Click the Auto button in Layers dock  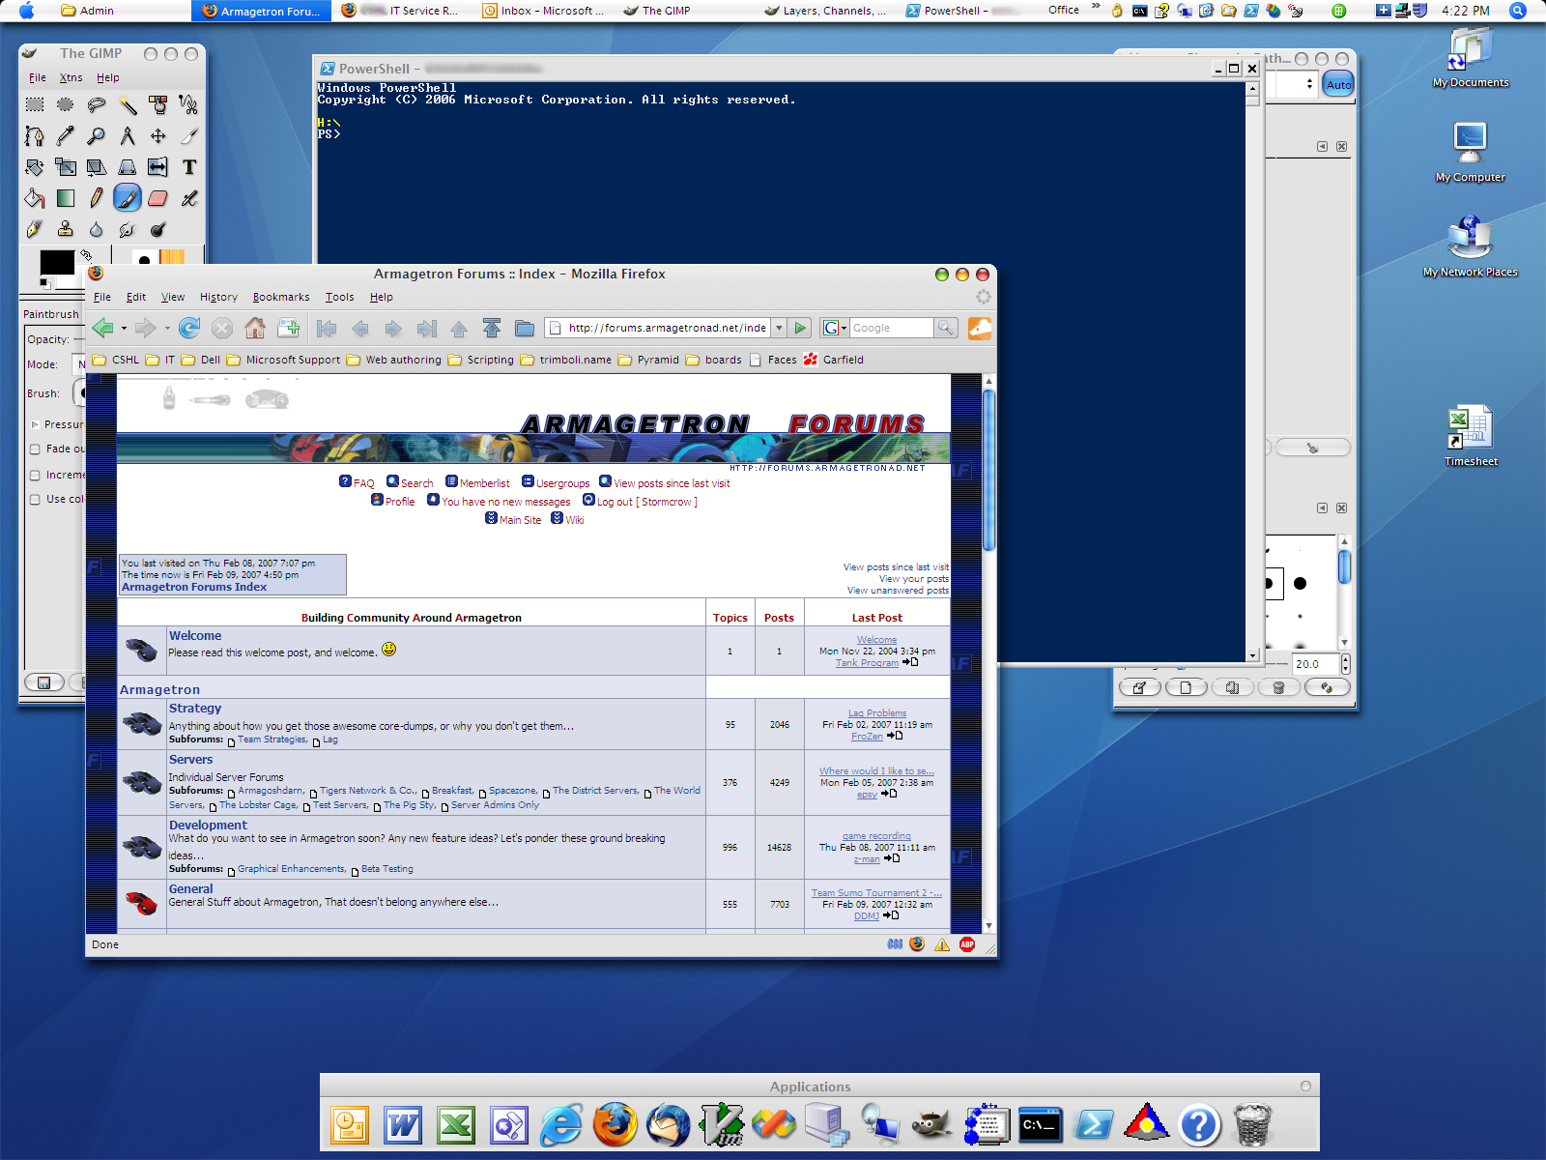click(x=1338, y=84)
